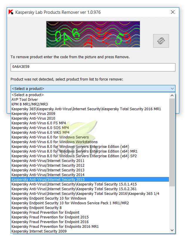Screen dimensions: 186x239
Task: Pick Kaspersky 365 Total Security 2016 MR1 entry
Action: [x=90, y=109]
